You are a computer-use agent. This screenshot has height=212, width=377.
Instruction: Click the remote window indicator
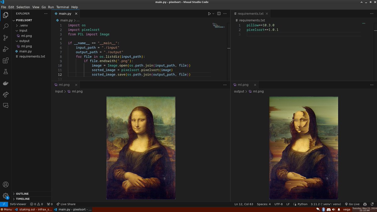click(x=4, y=204)
